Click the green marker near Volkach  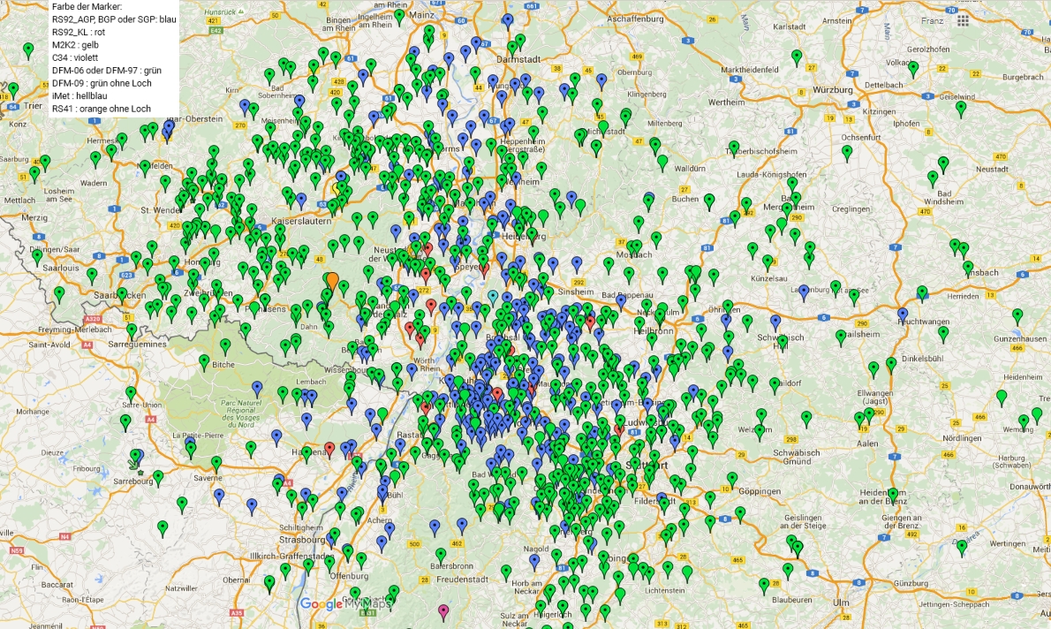point(914,67)
